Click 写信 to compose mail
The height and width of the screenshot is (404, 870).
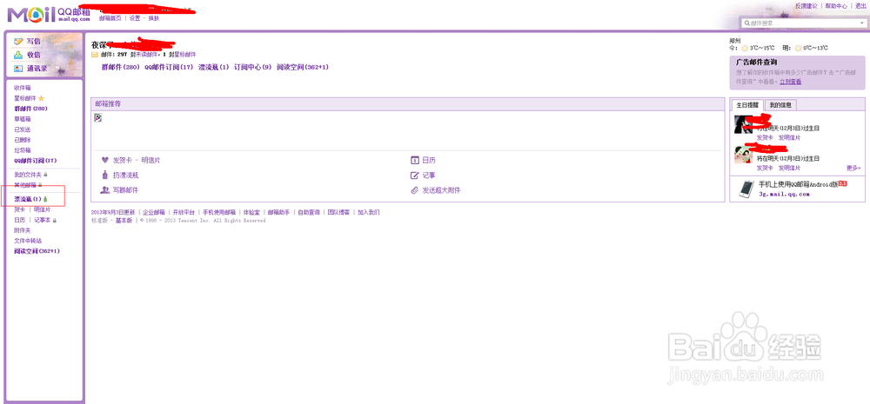click(33, 41)
